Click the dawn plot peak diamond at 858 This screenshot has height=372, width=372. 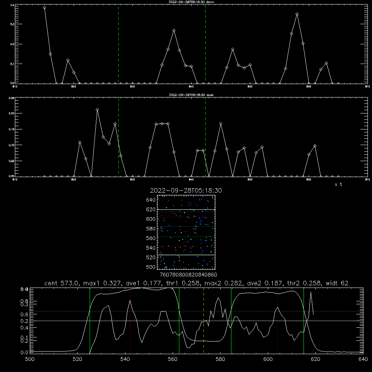(297, 14)
